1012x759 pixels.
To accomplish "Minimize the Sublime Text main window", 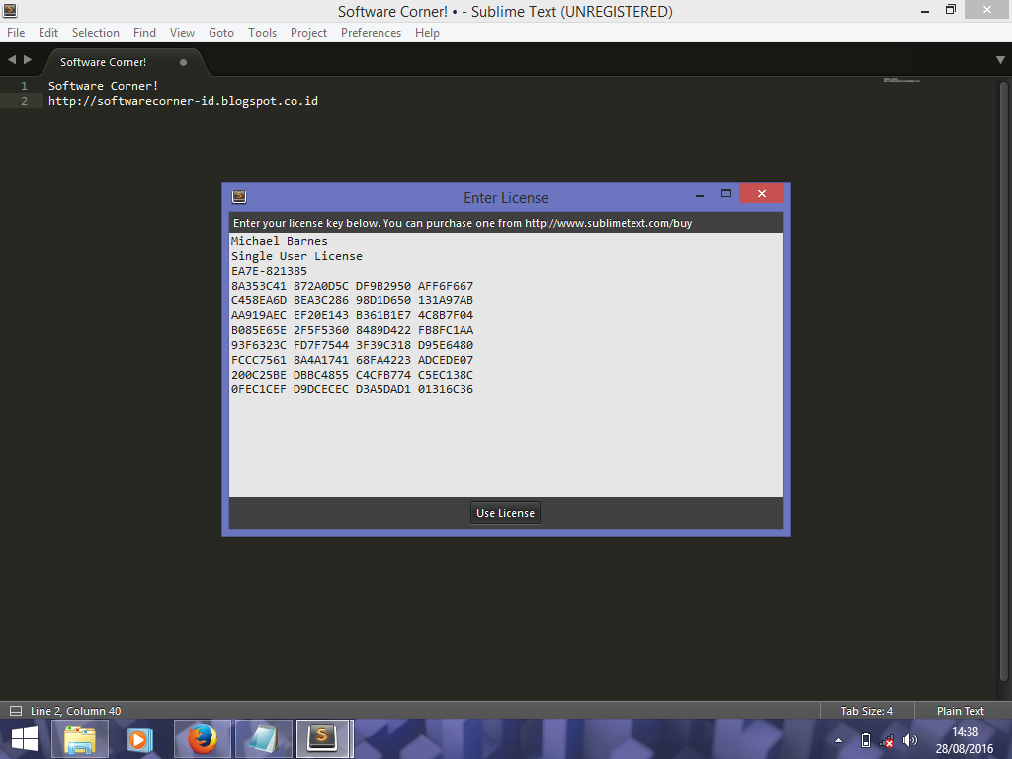I will click(x=925, y=10).
